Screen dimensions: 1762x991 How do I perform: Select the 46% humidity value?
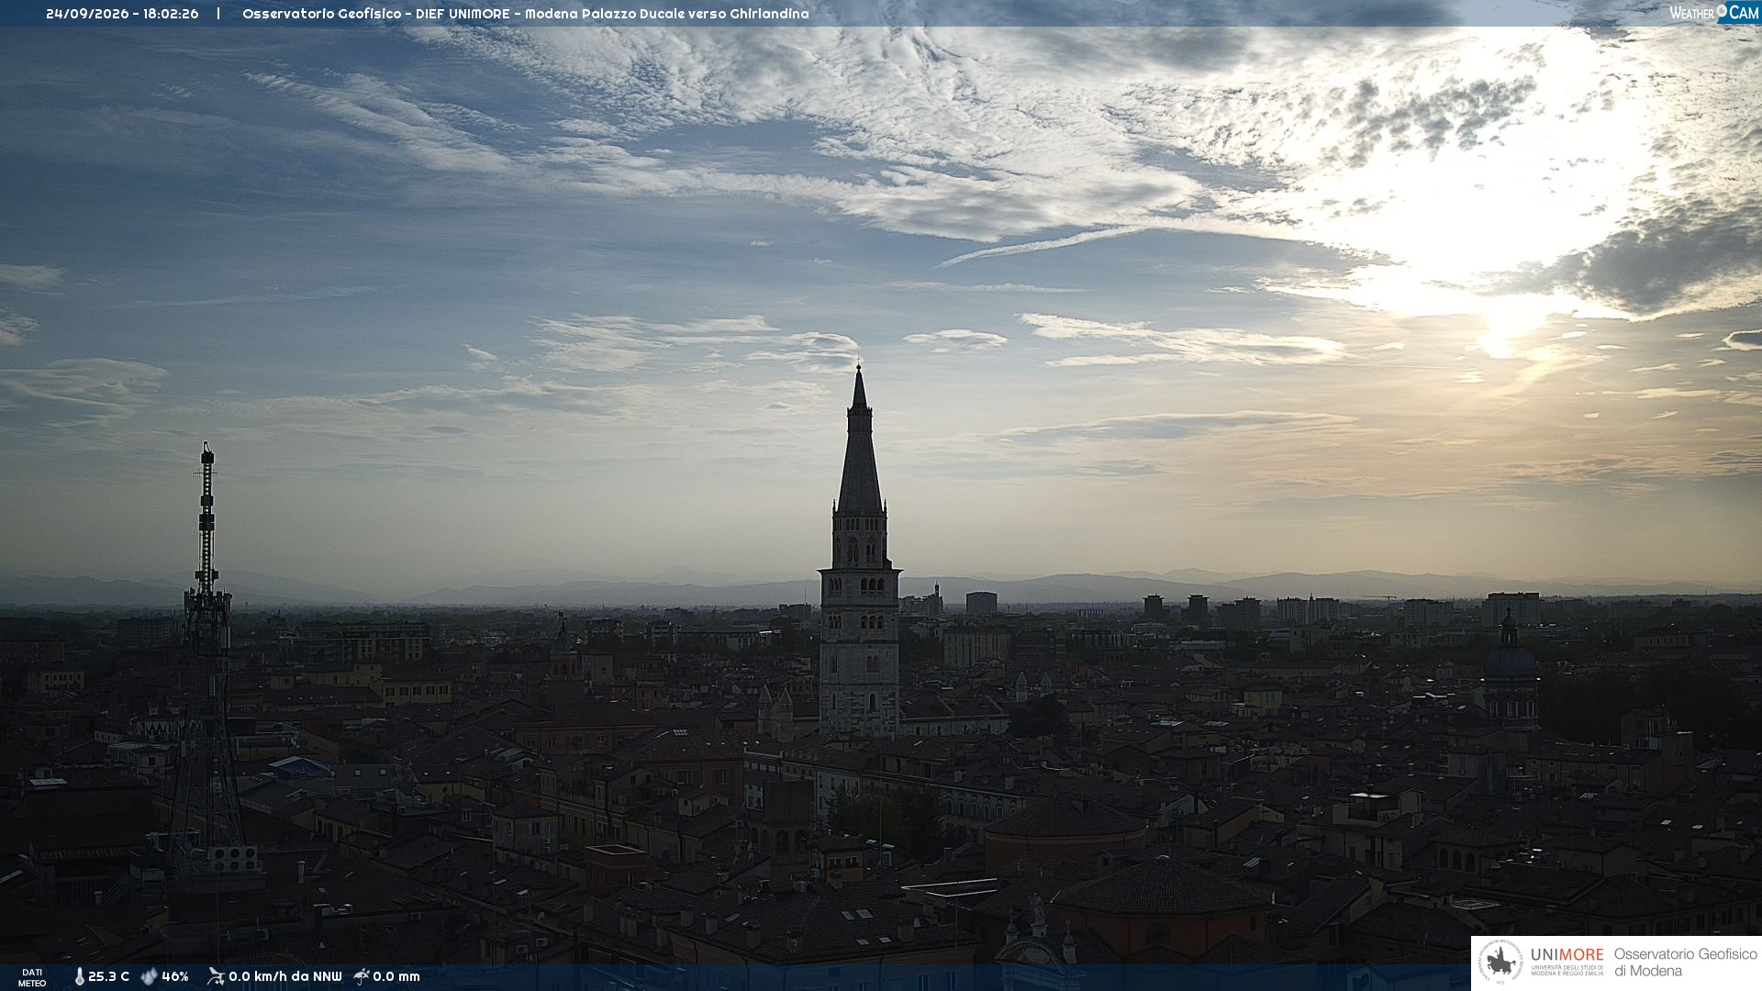(175, 976)
